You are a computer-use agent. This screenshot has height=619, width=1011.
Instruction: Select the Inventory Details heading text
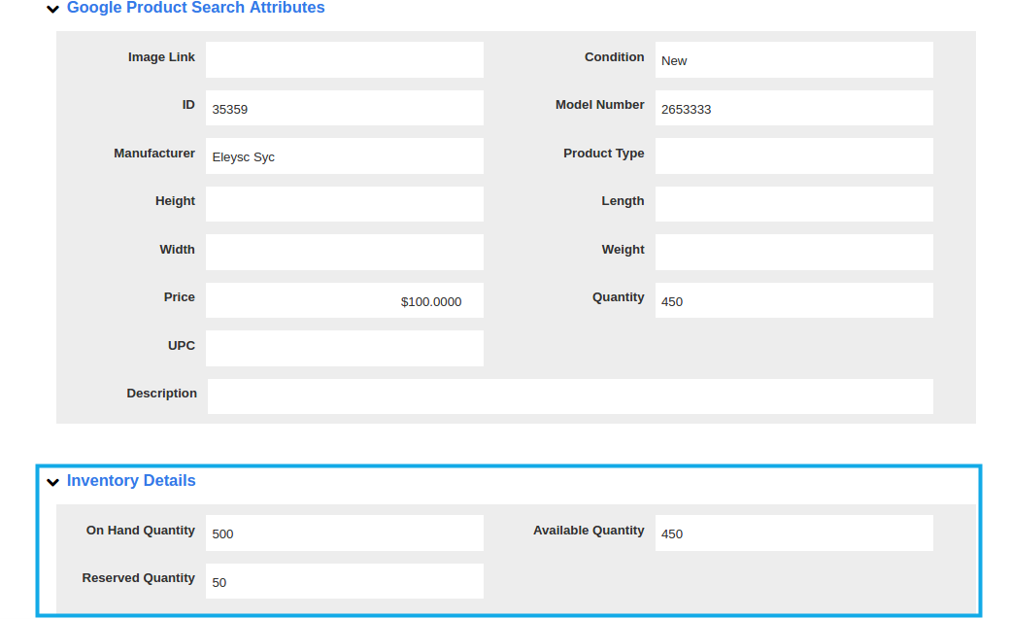click(x=131, y=480)
